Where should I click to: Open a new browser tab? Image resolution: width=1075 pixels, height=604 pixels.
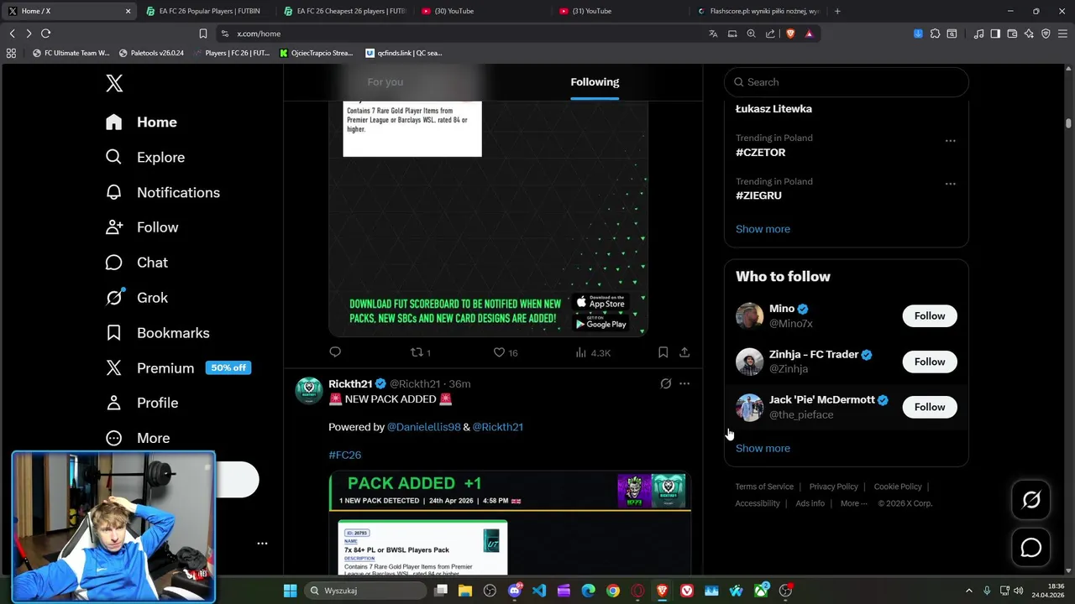click(x=837, y=11)
